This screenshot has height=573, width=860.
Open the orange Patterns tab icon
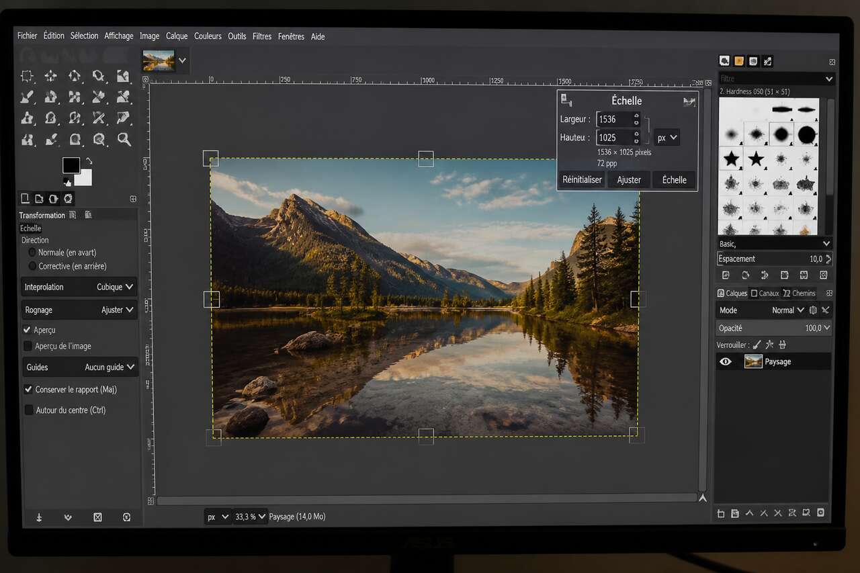pos(739,61)
